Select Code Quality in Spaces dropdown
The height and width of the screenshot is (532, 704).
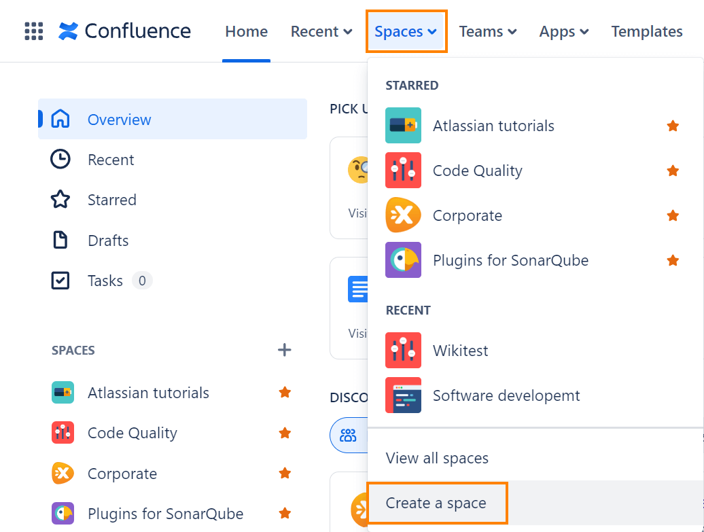tap(535, 170)
